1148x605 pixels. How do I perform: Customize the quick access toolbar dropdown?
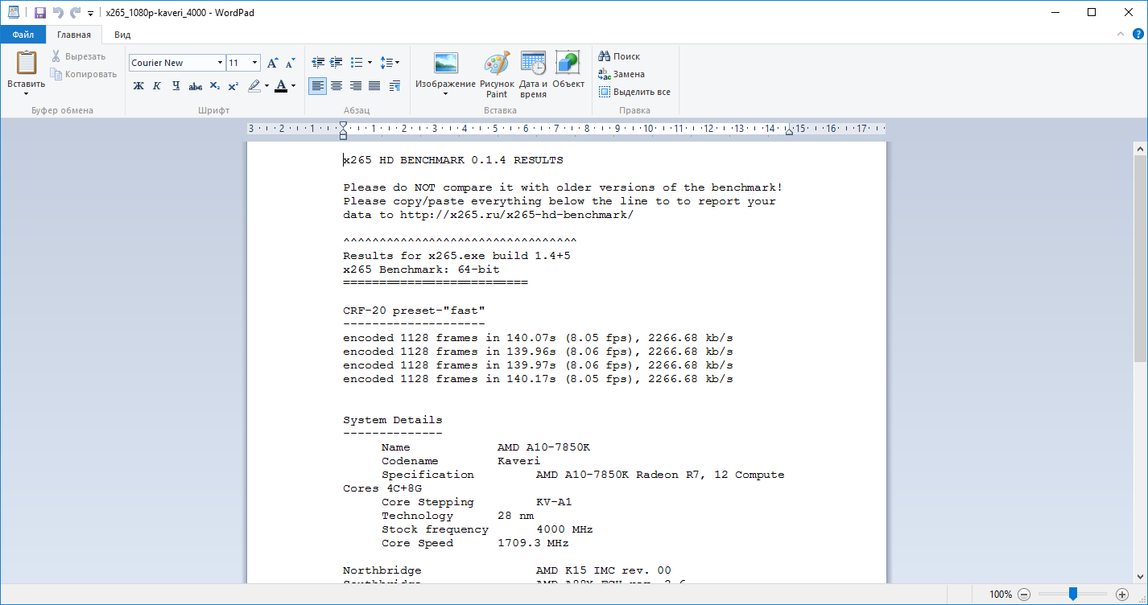coord(90,14)
